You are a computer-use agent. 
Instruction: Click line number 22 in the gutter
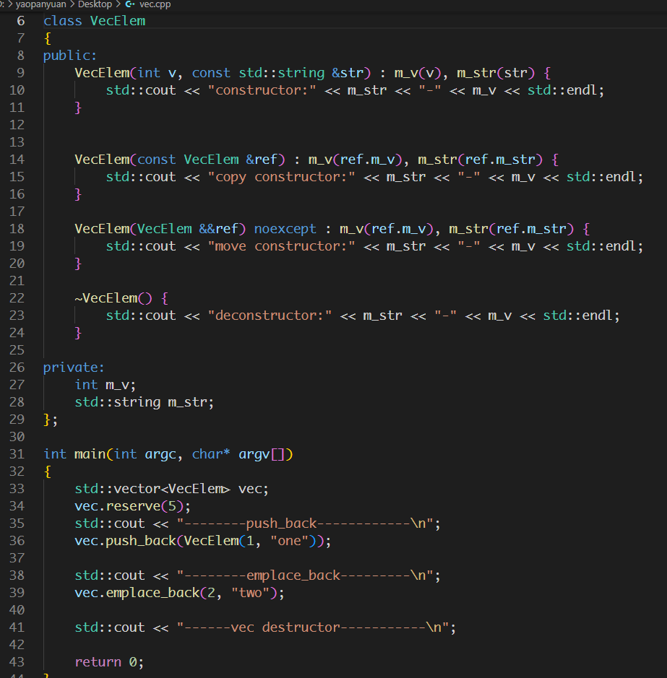click(x=17, y=298)
